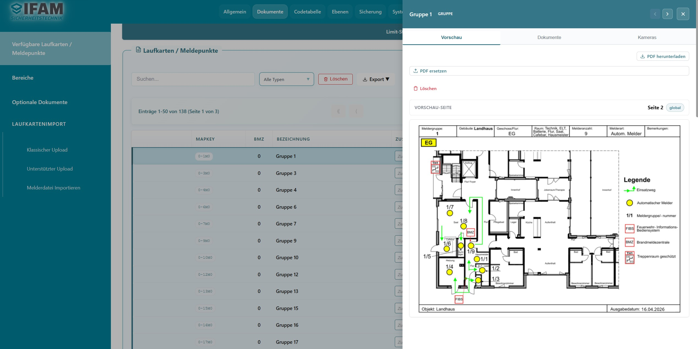Screen dimensions: 698x349
Task: Click the IFAM Sicherheitstechnik logo
Action: pyautogui.click(x=37, y=12)
